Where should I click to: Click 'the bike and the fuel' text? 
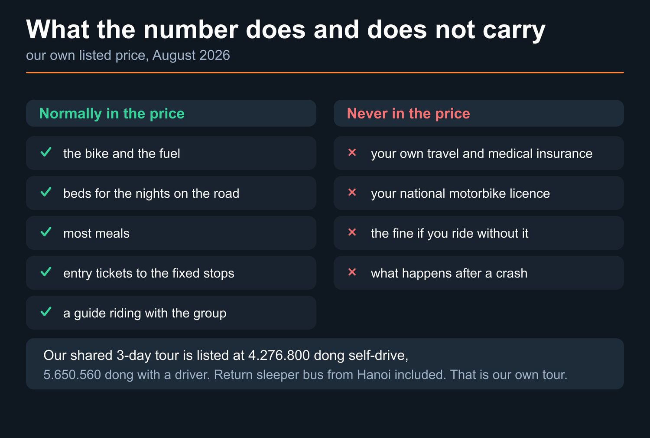tap(122, 154)
